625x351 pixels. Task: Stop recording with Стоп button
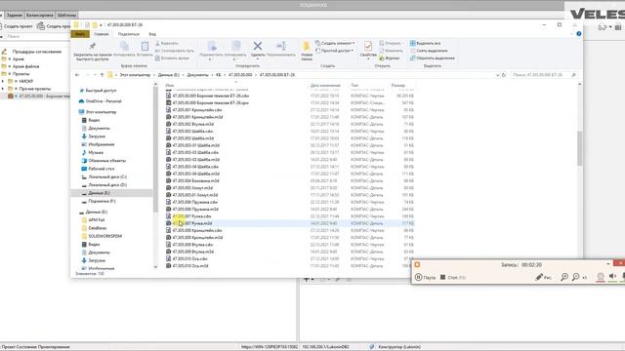click(453, 277)
